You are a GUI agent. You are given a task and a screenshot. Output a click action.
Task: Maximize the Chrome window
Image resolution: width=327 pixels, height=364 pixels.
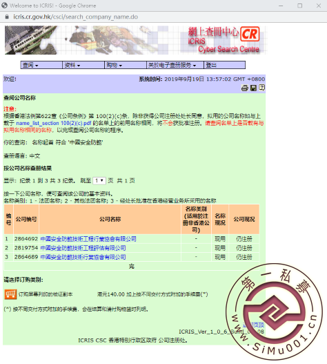point(300,6)
